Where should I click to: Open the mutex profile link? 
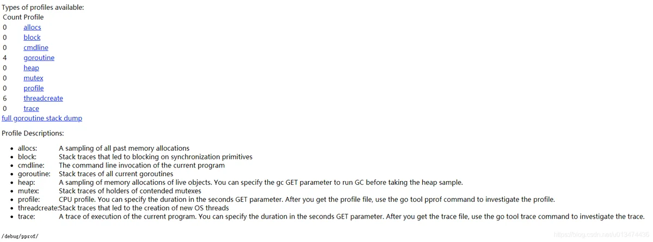tap(33, 78)
